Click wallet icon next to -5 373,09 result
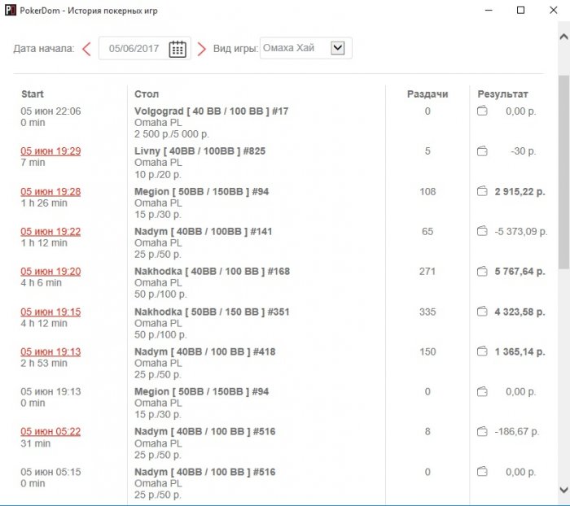Viewport: 570px width, 506px height. coord(482,231)
